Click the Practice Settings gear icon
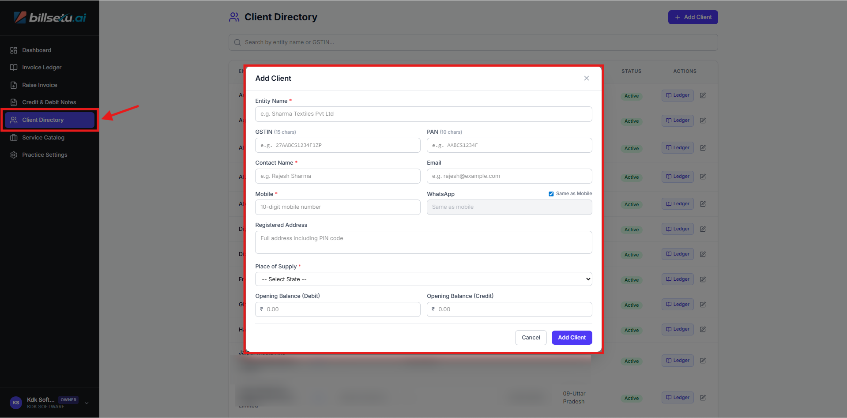Image resolution: width=847 pixels, height=418 pixels. (x=14, y=155)
